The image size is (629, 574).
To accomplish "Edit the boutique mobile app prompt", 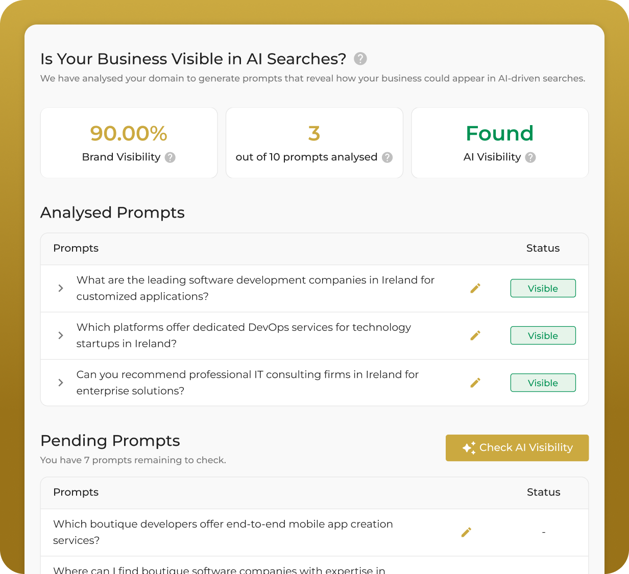I will click(x=466, y=532).
